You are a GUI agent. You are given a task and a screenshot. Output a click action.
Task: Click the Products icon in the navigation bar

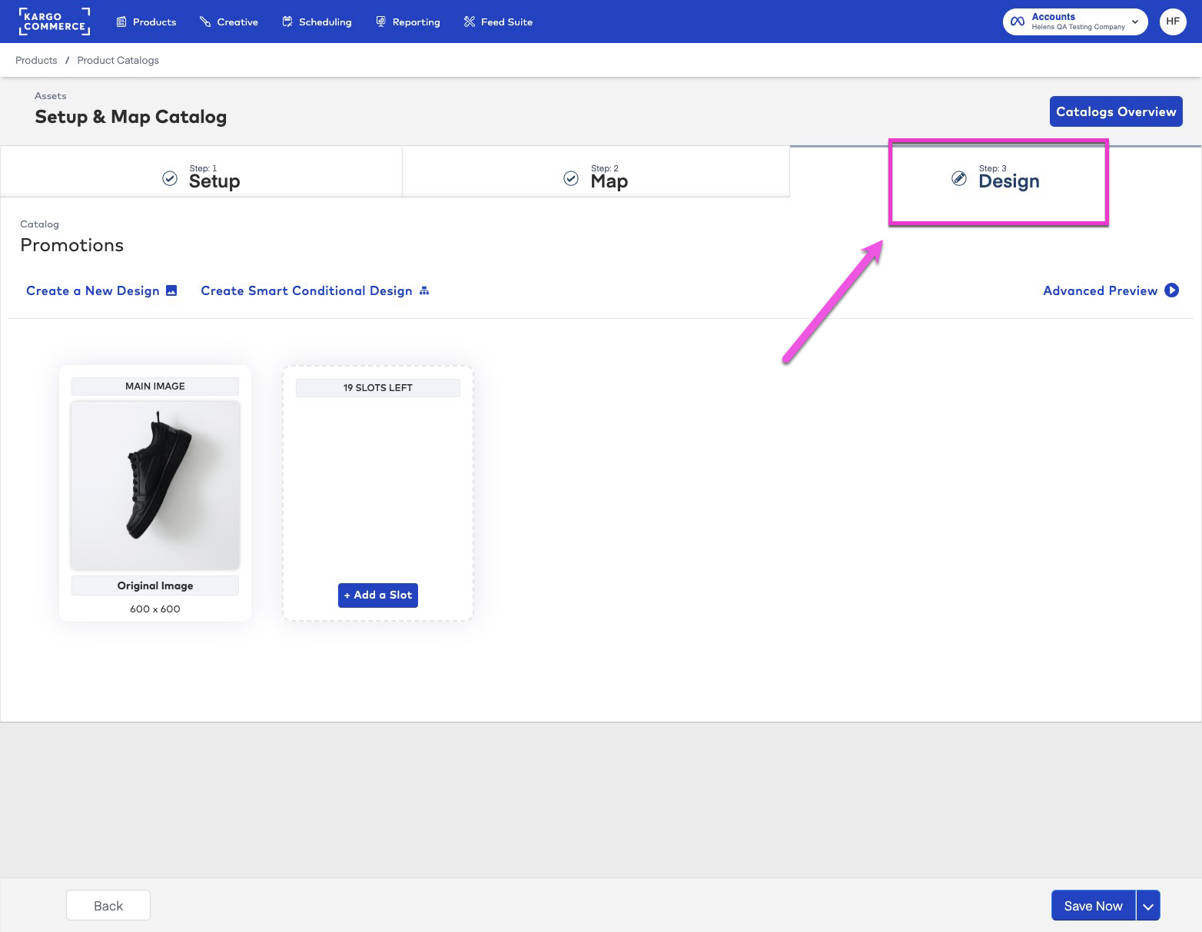click(121, 22)
